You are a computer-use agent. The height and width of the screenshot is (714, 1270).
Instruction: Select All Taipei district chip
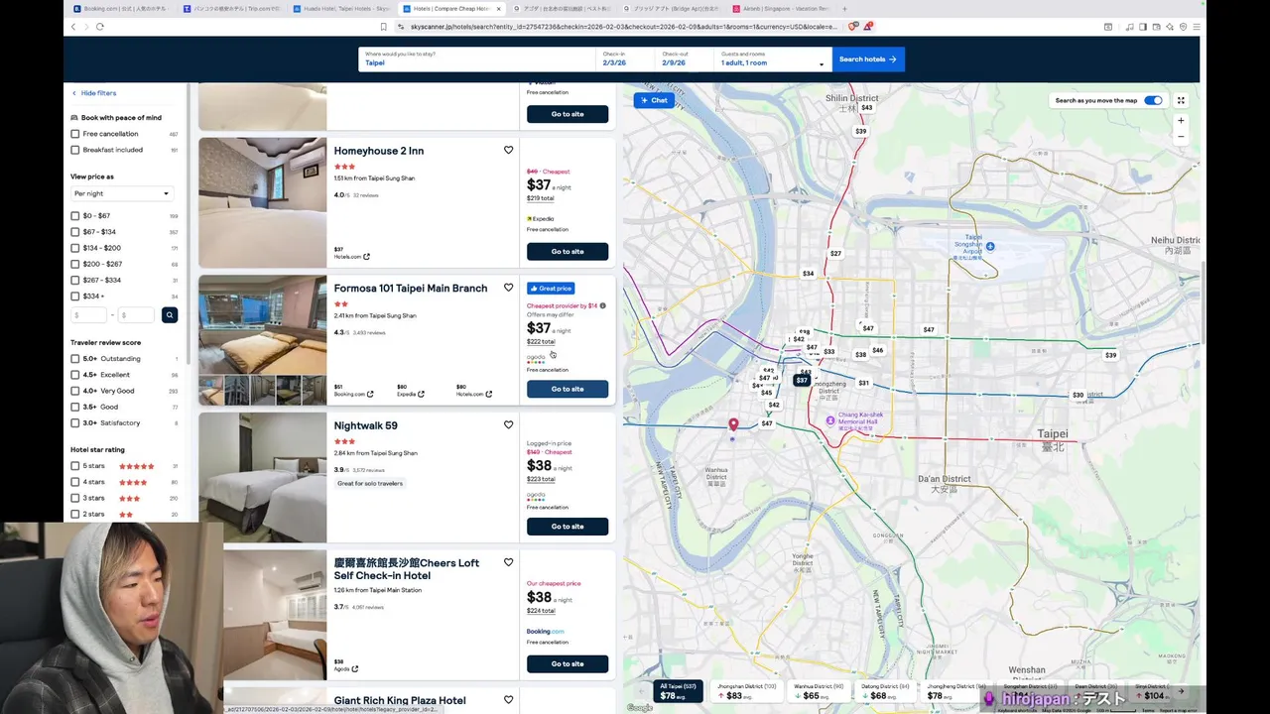pos(679,691)
